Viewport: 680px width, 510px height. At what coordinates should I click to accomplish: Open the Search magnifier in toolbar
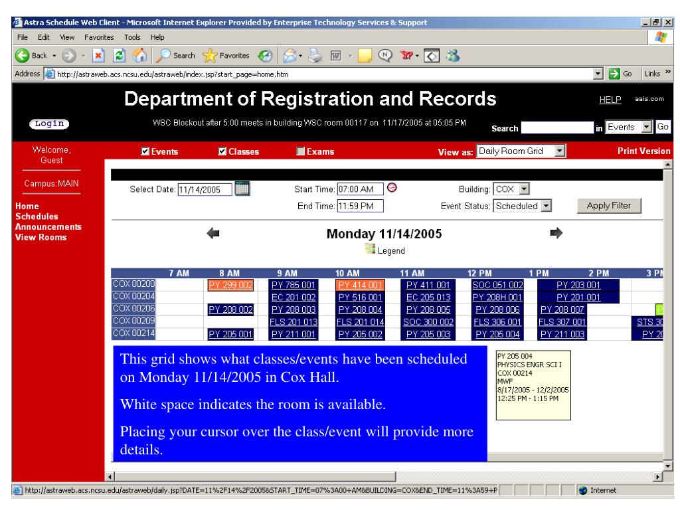[x=163, y=56]
